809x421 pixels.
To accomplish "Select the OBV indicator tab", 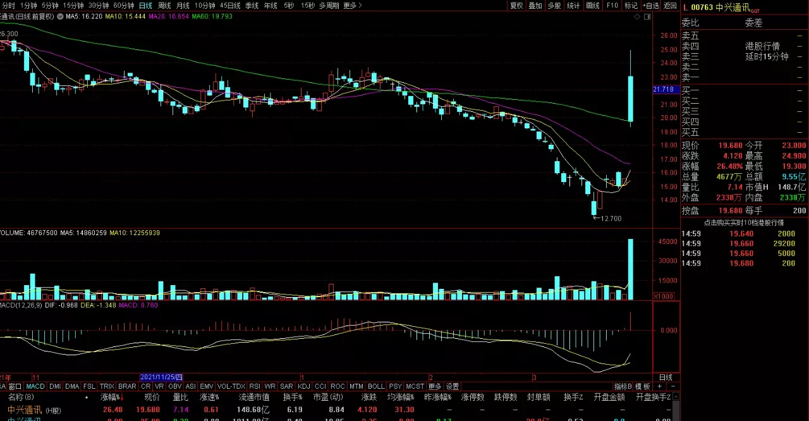I will [x=174, y=386].
